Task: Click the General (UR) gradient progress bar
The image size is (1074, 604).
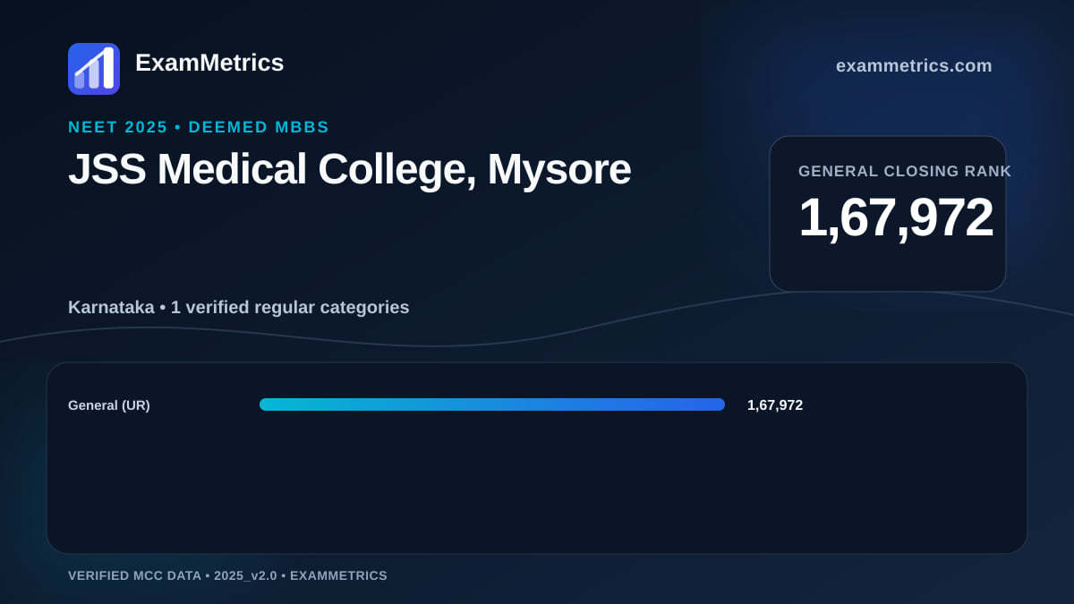Action: pos(492,404)
